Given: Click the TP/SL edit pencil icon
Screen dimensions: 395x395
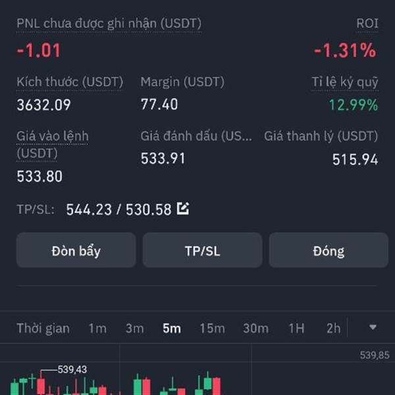Looking at the screenshot, I should pos(183,209).
